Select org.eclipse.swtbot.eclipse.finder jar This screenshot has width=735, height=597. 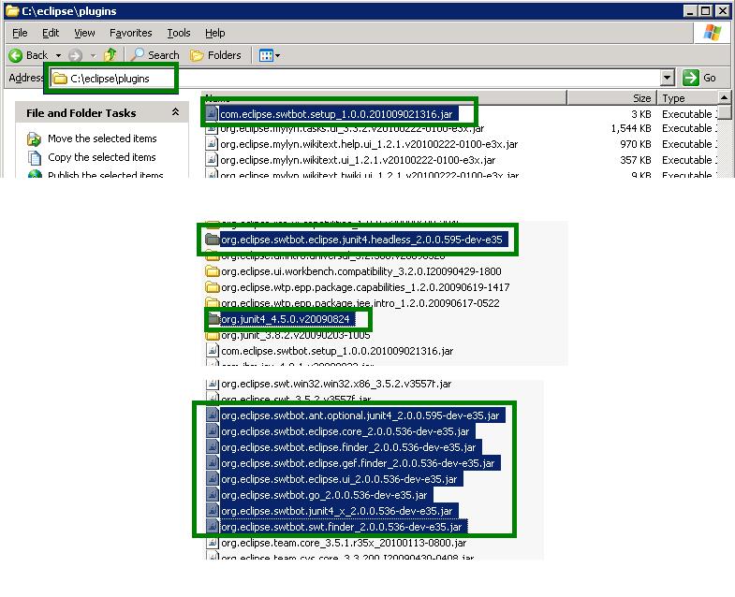[x=348, y=447]
